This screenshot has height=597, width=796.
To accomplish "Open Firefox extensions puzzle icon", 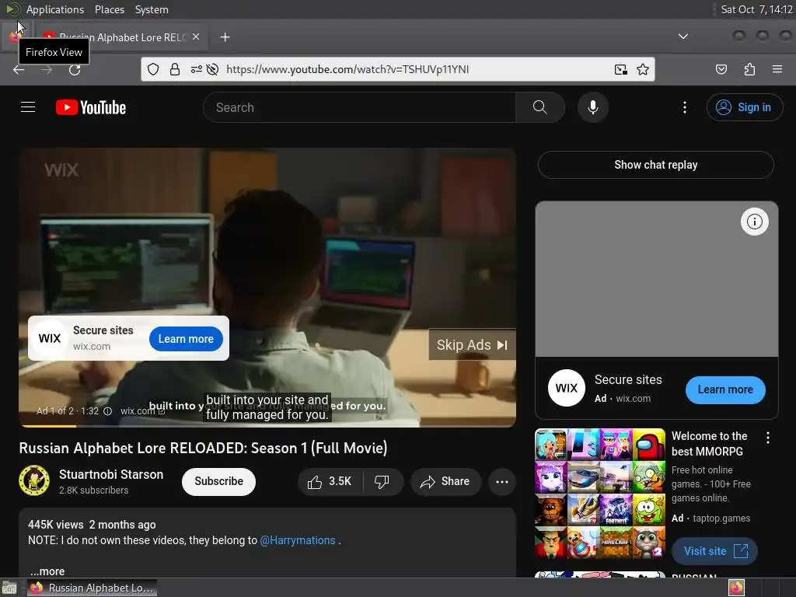I will (x=749, y=69).
